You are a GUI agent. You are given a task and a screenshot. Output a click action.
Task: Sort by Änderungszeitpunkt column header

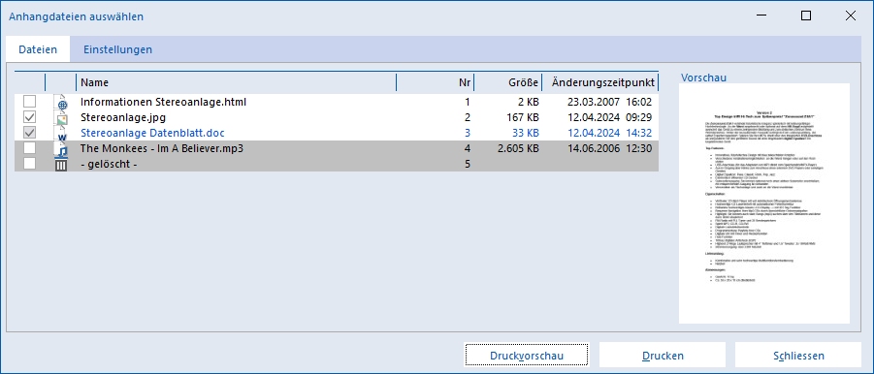pos(600,82)
